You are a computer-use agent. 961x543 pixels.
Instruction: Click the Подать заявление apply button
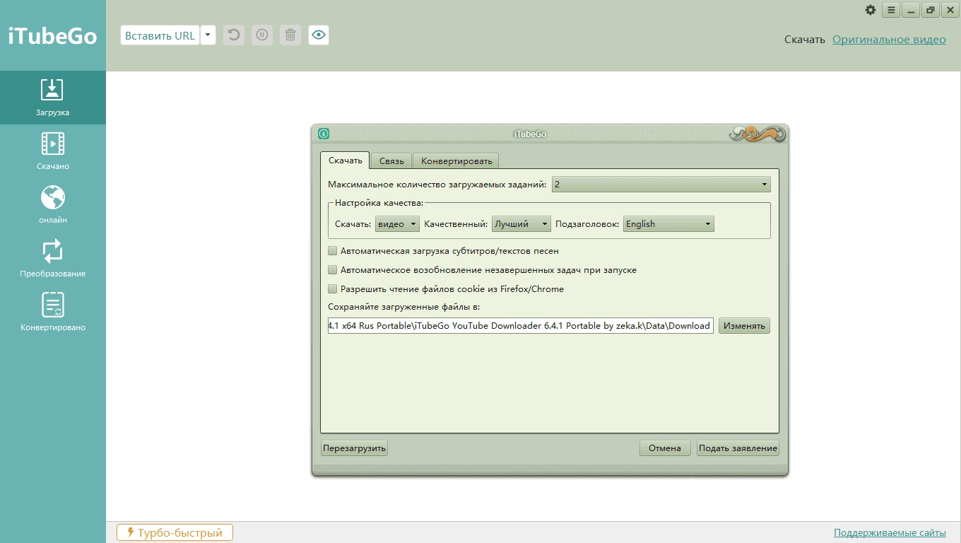pos(738,448)
